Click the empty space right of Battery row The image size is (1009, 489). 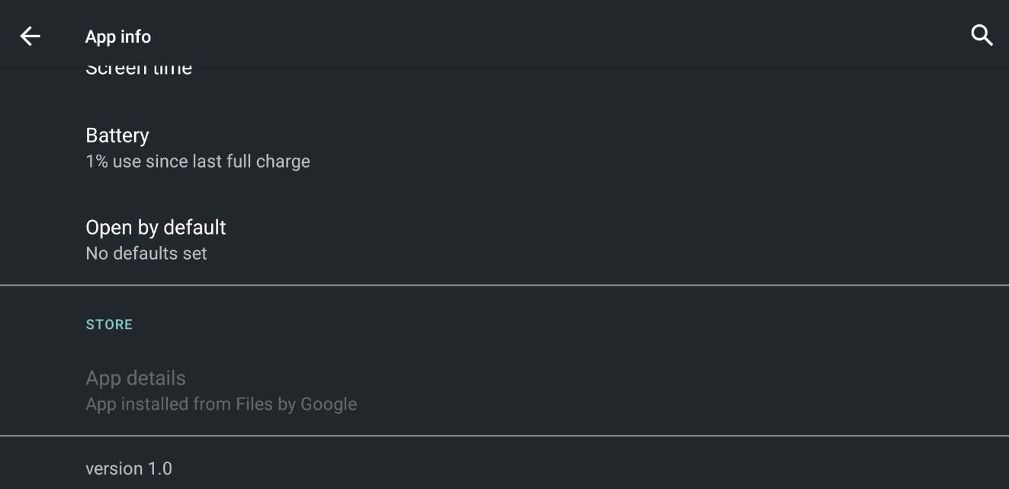(x=648, y=148)
